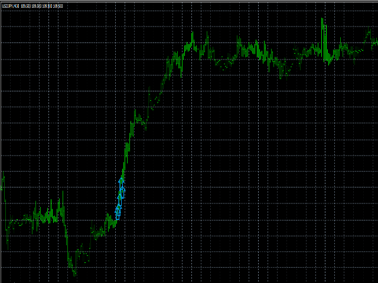Click the green dots left of the first green cluster

coord(18,223)
